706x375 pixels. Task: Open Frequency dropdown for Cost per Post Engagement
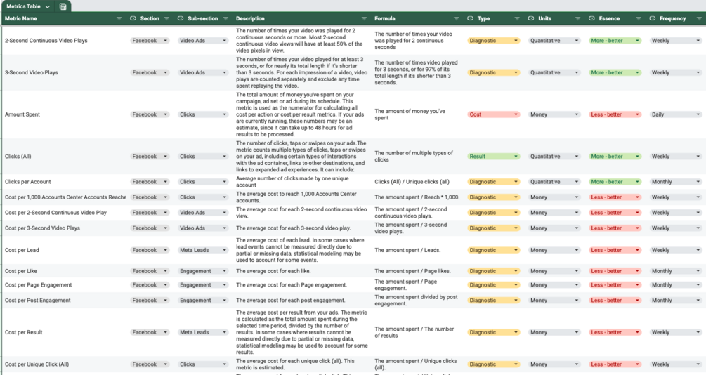(x=676, y=301)
